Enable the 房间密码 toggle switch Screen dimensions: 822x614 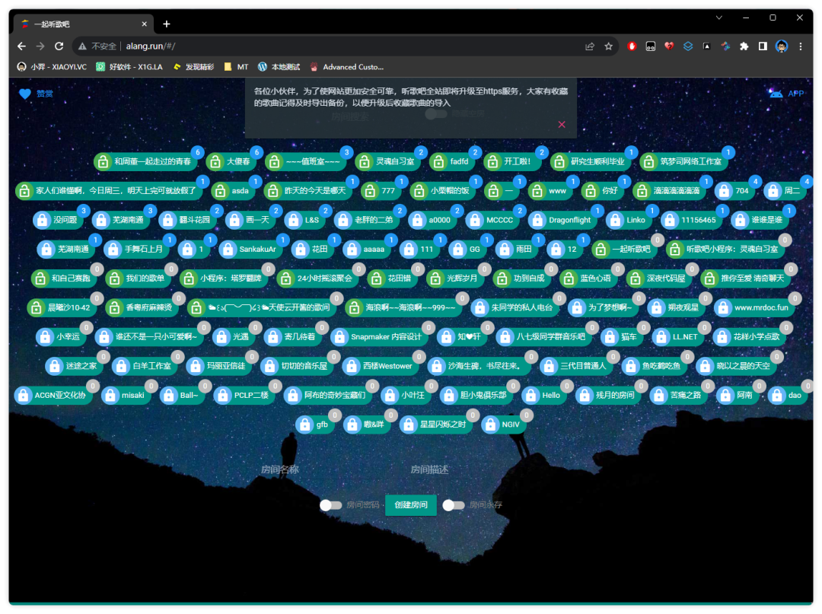pyautogui.click(x=330, y=504)
